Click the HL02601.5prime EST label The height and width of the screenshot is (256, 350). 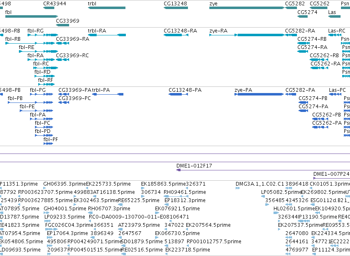[x=294, y=209]
